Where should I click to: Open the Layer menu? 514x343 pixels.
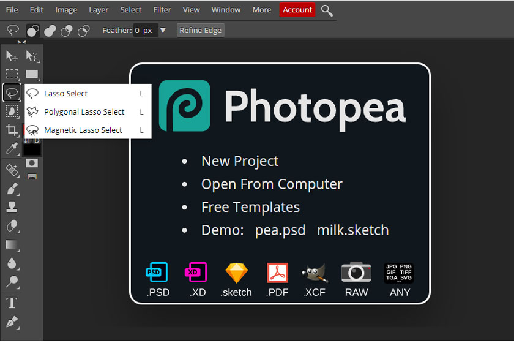[99, 10]
